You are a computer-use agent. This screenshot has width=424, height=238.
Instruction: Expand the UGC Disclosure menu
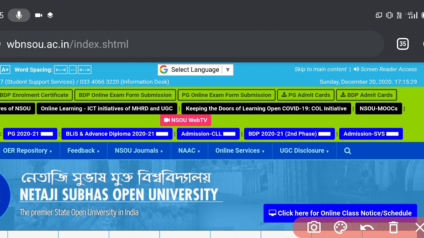click(304, 151)
